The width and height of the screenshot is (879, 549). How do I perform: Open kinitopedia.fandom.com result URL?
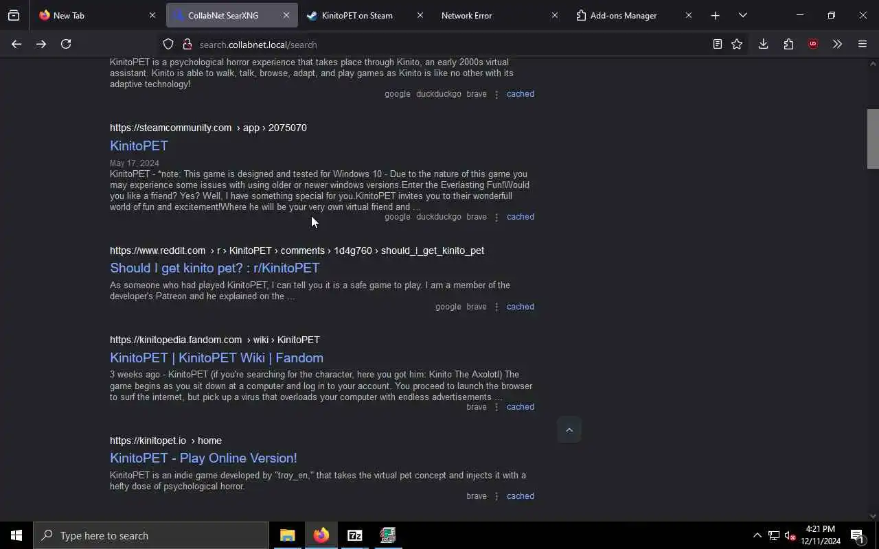[215, 340]
